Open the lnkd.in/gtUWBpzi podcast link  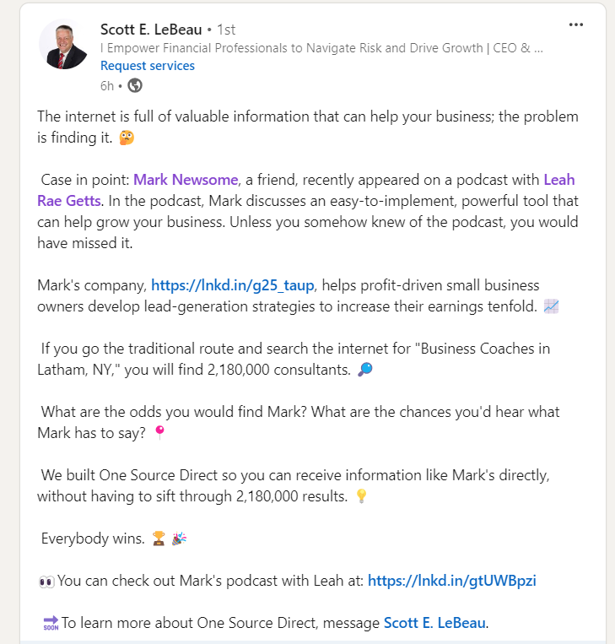pyautogui.click(x=452, y=580)
